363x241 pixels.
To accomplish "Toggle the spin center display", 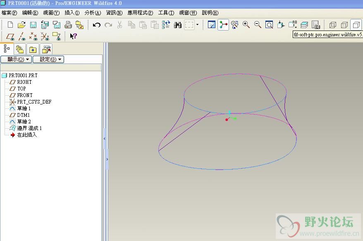I will point(223,24).
